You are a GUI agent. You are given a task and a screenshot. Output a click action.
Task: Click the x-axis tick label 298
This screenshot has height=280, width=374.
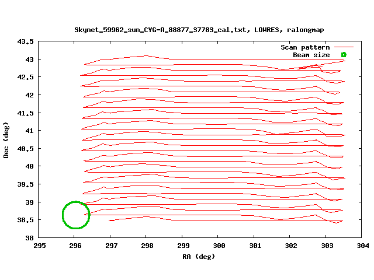147,246
